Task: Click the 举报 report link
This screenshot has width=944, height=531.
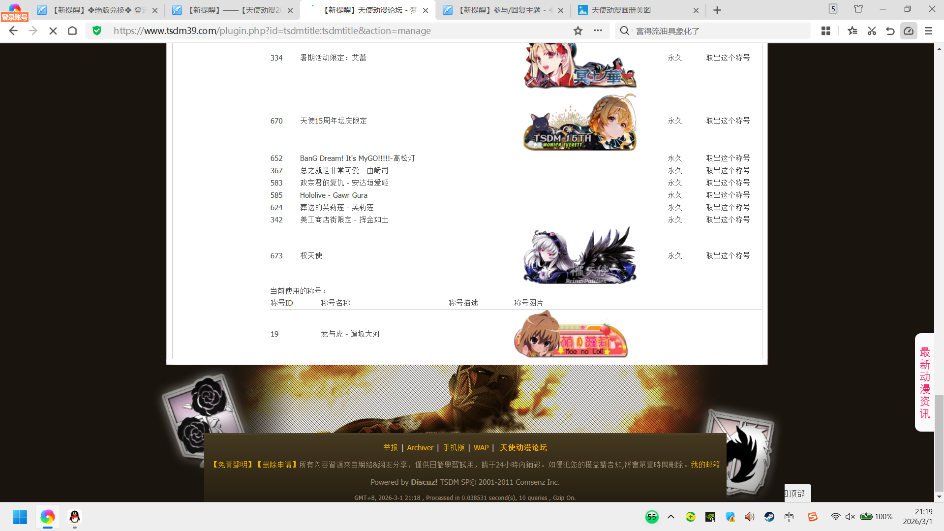Action: click(x=390, y=448)
